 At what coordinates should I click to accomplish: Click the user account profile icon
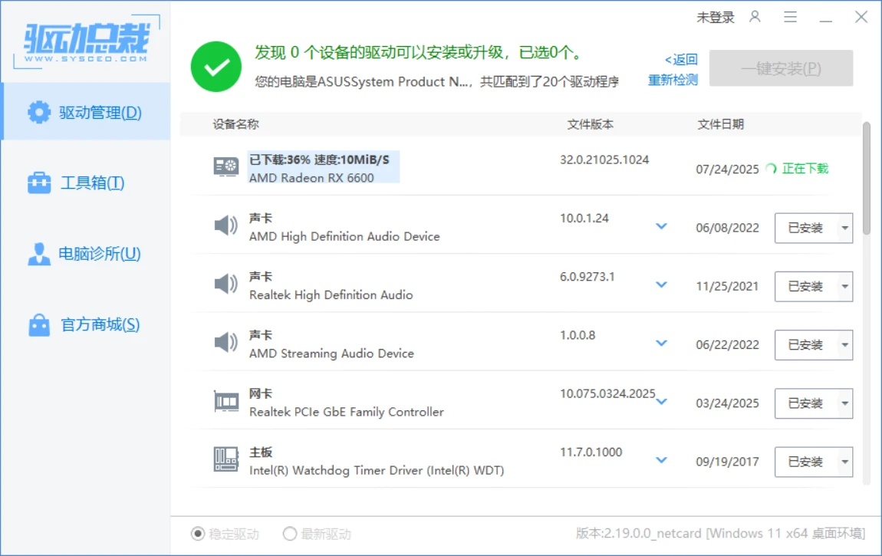[x=755, y=17]
